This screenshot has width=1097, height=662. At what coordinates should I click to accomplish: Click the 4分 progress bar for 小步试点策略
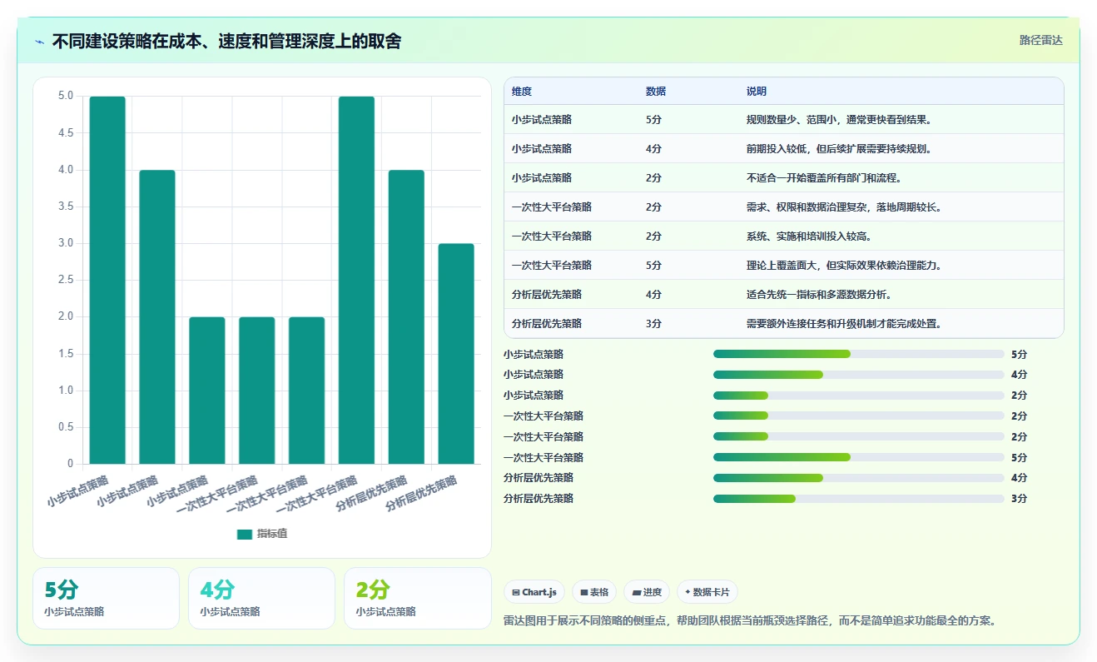859,375
